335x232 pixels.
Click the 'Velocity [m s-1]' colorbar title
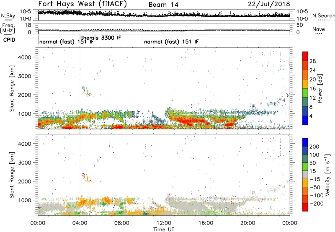pyautogui.click(x=327, y=175)
